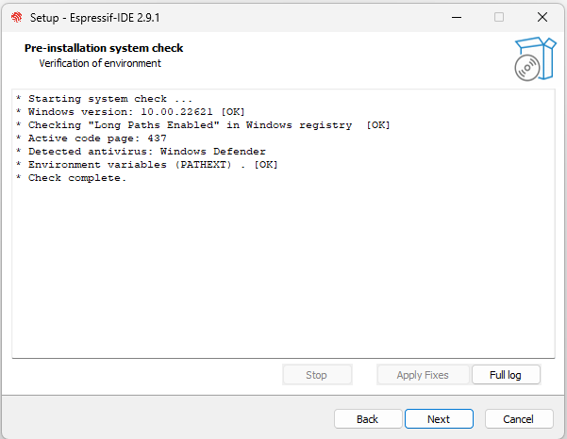
Task: Click the installer box and disc icon
Action: (535, 58)
